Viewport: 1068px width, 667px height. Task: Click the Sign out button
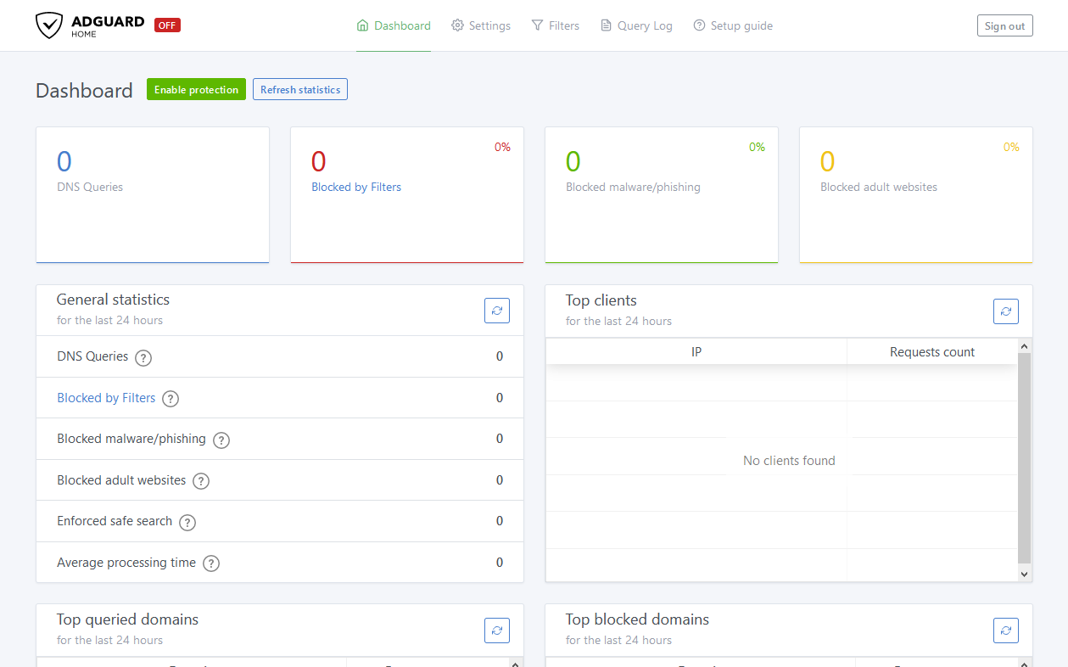click(1005, 25)
